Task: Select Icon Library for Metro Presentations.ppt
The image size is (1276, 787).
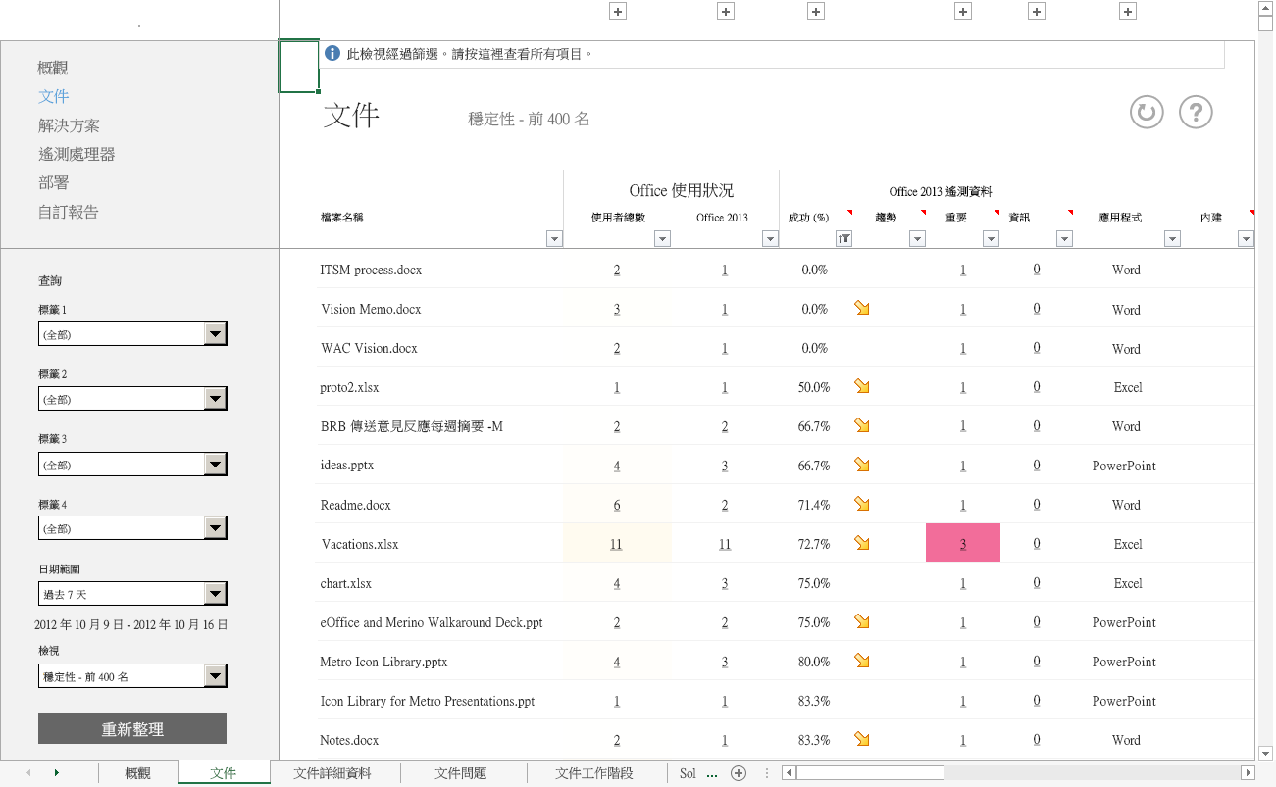Action: tap(428, 701)
